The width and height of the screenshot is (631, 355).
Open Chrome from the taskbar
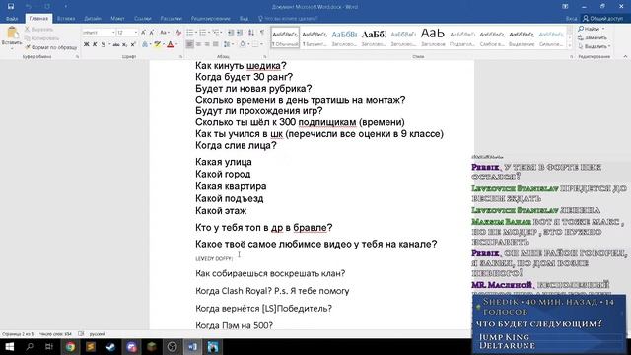[x=70, y=346]
